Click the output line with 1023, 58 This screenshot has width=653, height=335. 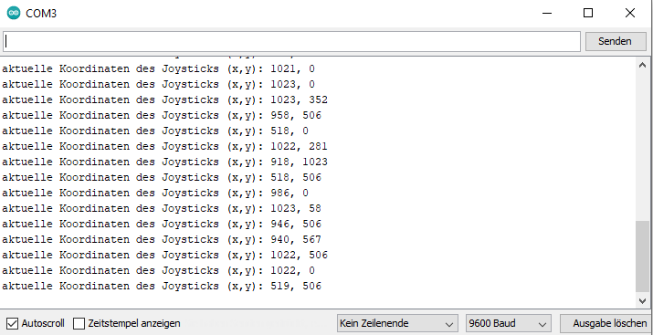[x=162, y=208]
